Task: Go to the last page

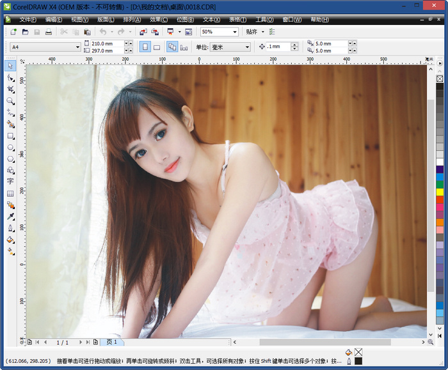Action: pos(88,342)
